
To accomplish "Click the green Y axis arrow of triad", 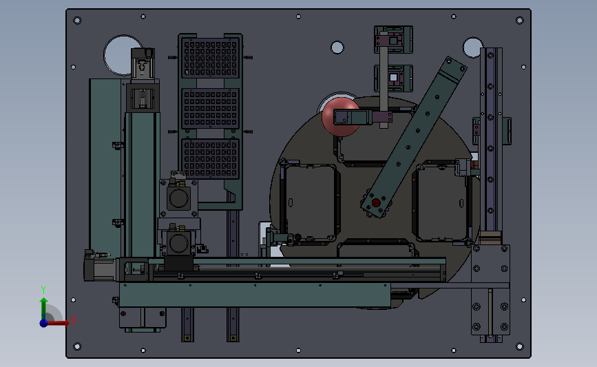I will click(x=44, y=306).
